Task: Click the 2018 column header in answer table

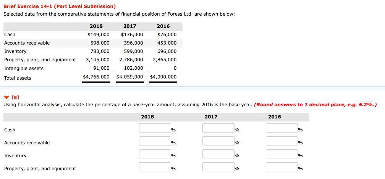Action: (x=147, y=117)
